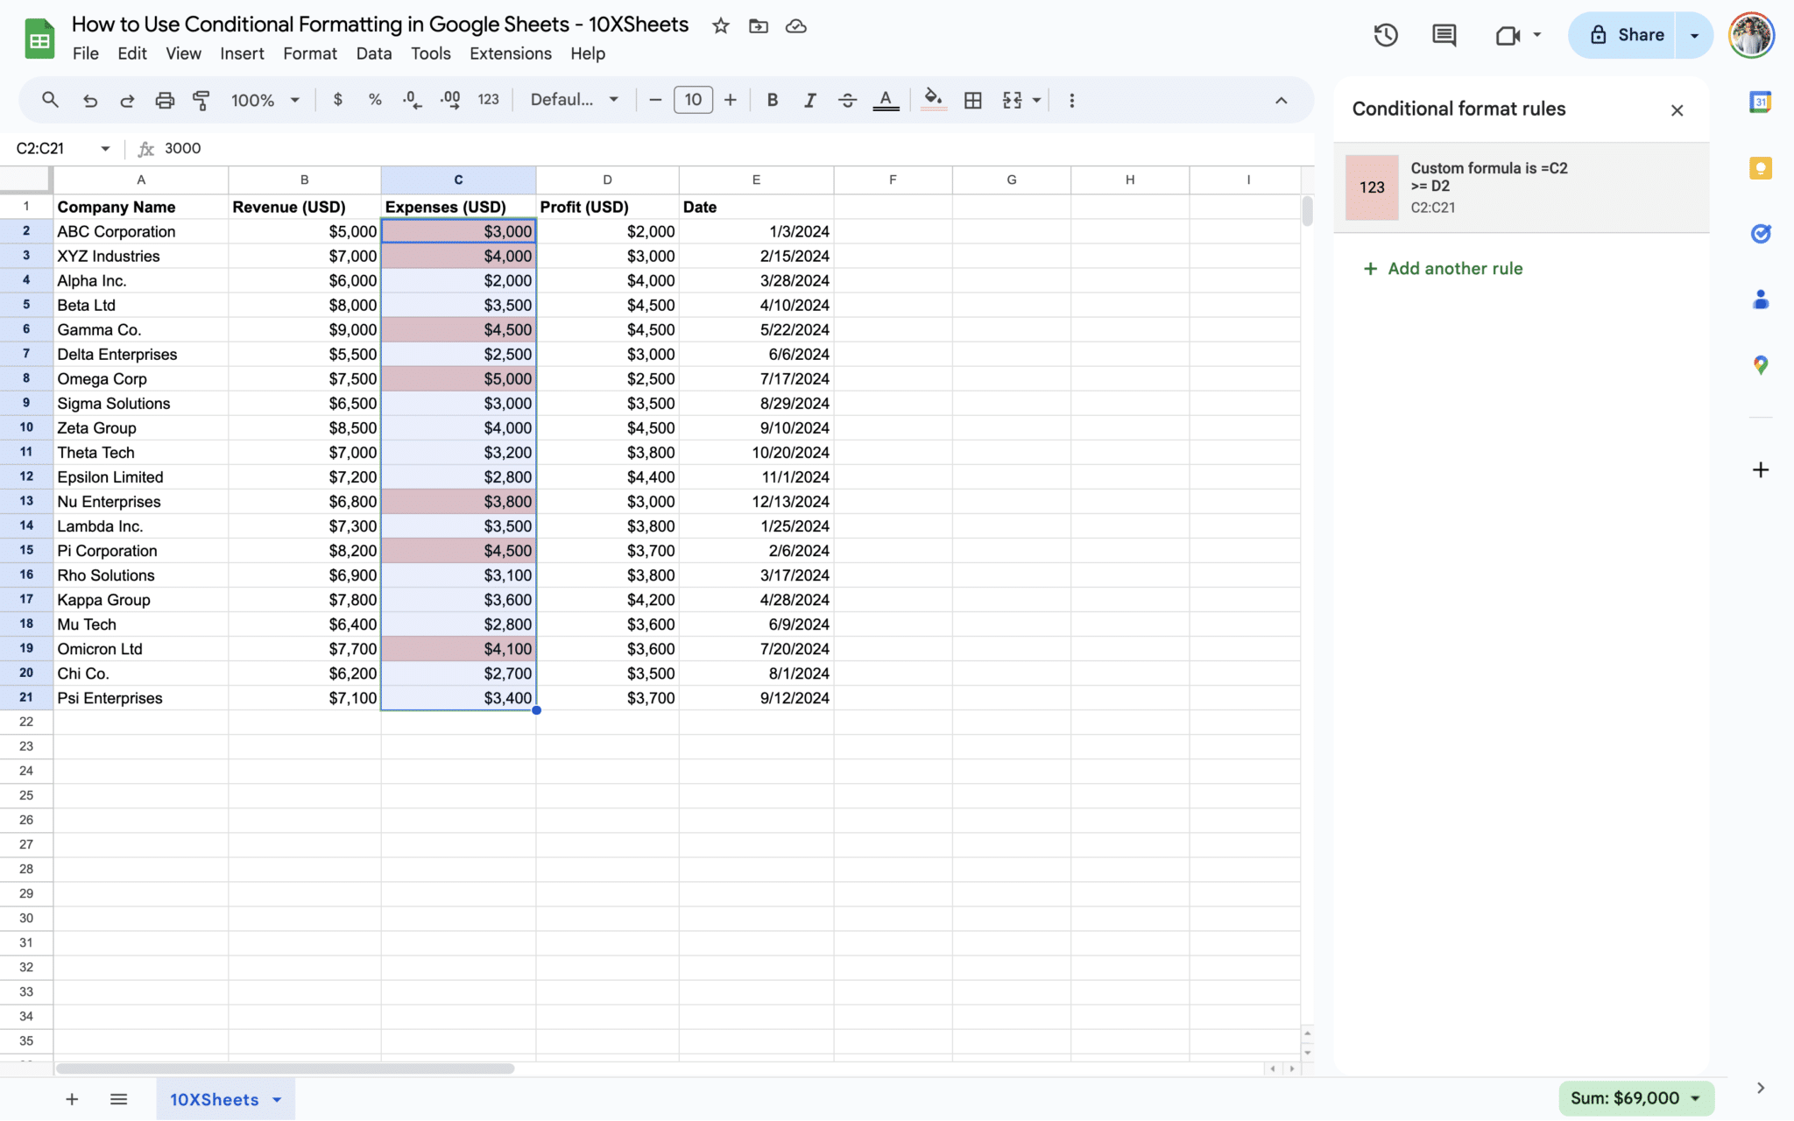Open the Data menu
Image resolution: width=1794 pixels, height=1121 pixels.
click(x=374, y=53)
